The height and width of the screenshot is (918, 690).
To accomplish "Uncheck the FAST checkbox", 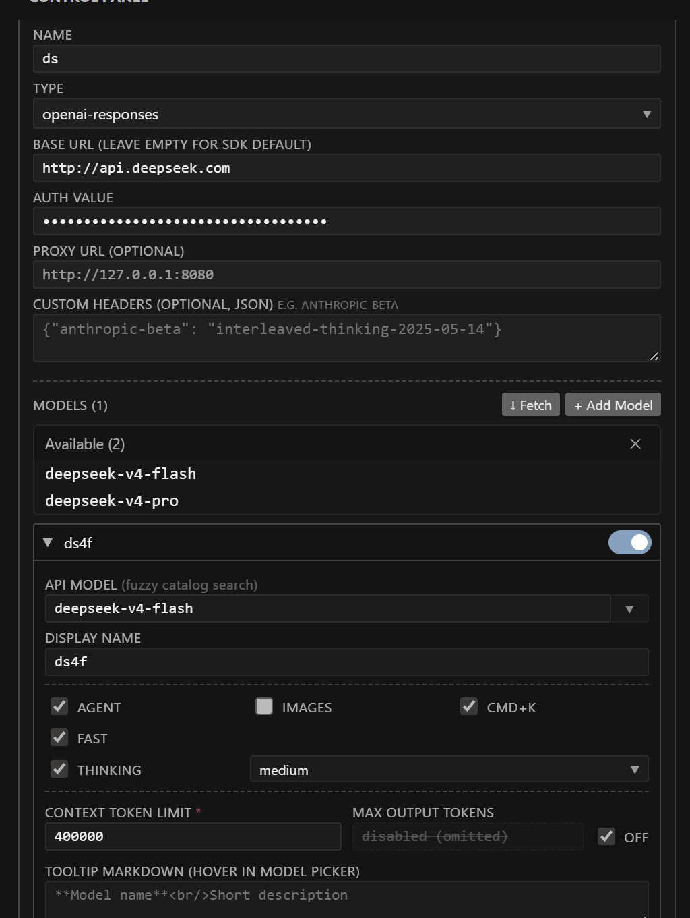I will pos(59,737).
